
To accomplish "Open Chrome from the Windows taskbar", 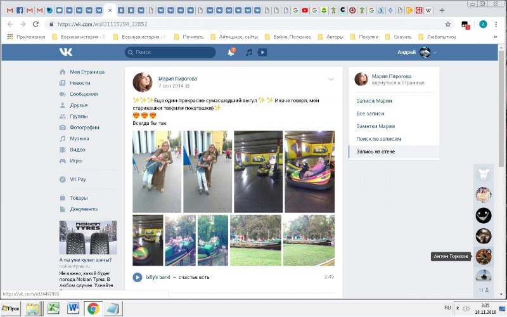I will tap(93, 308).
